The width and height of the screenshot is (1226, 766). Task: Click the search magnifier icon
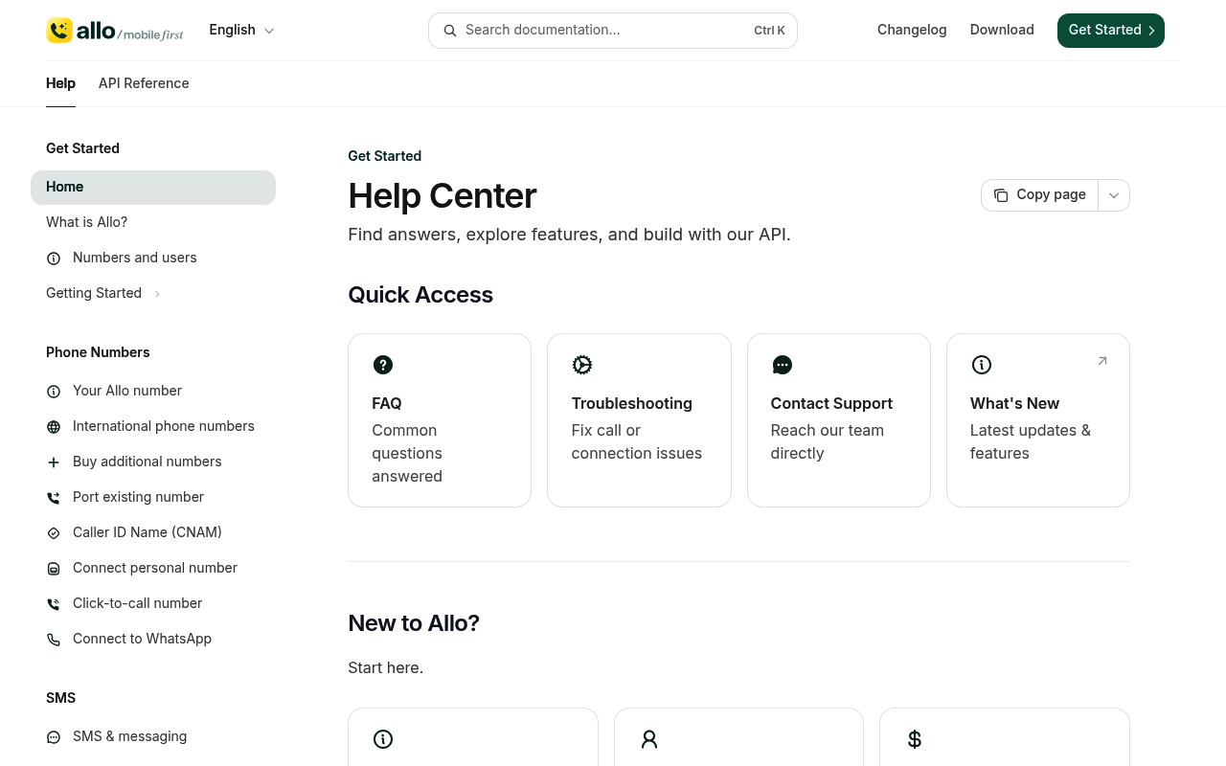449,31
